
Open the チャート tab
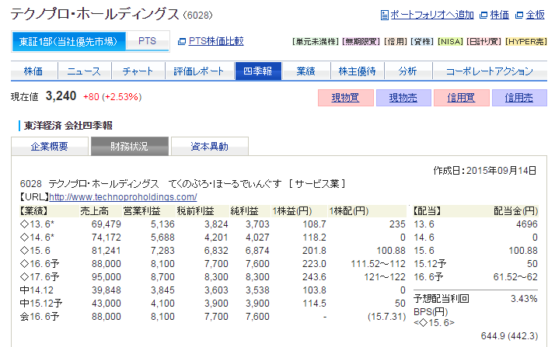(138, 71)
